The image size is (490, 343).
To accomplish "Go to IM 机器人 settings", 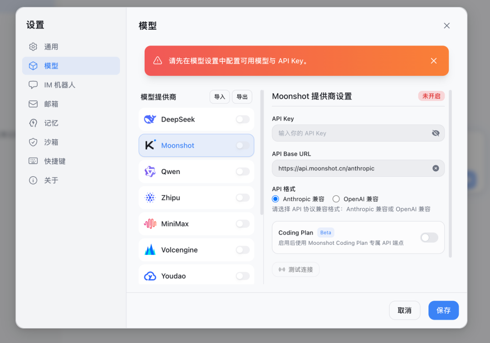I will coord(71,85).
